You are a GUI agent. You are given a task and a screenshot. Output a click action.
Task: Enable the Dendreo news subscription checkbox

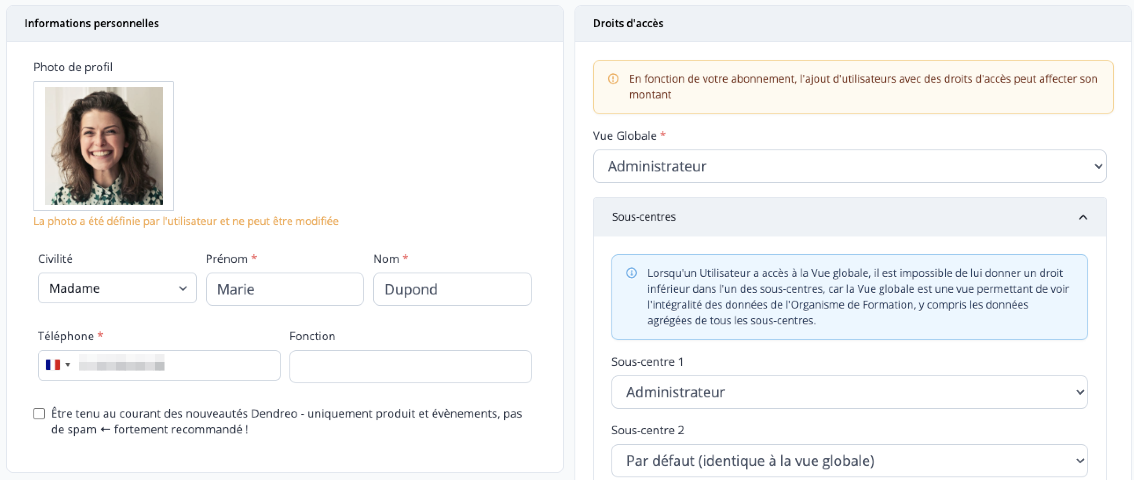click(x=39, y=414)
